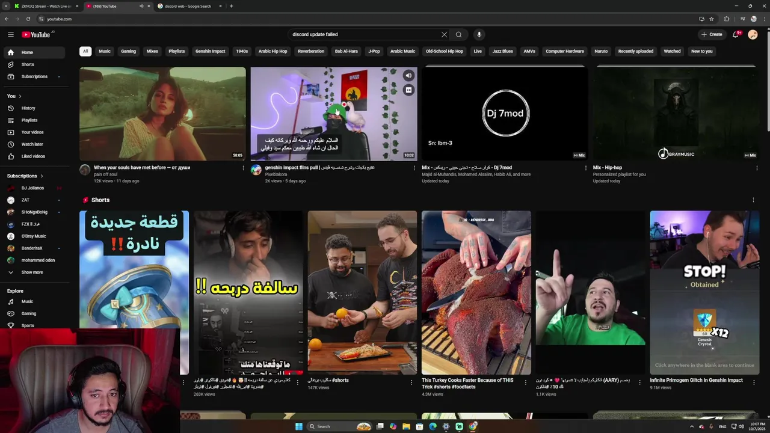Clear the search query with X
The height and width of the screenshot is (433, 770).
pyautogui.click(x=444, y=34)
